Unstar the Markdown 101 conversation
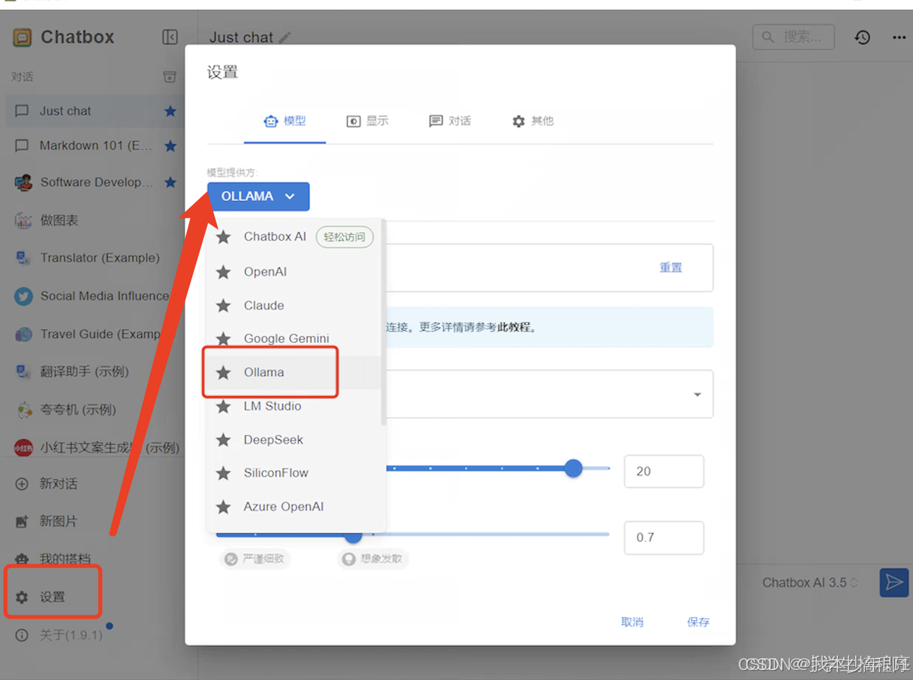Viewport: 913px width, 680px height. coord(170,146)
